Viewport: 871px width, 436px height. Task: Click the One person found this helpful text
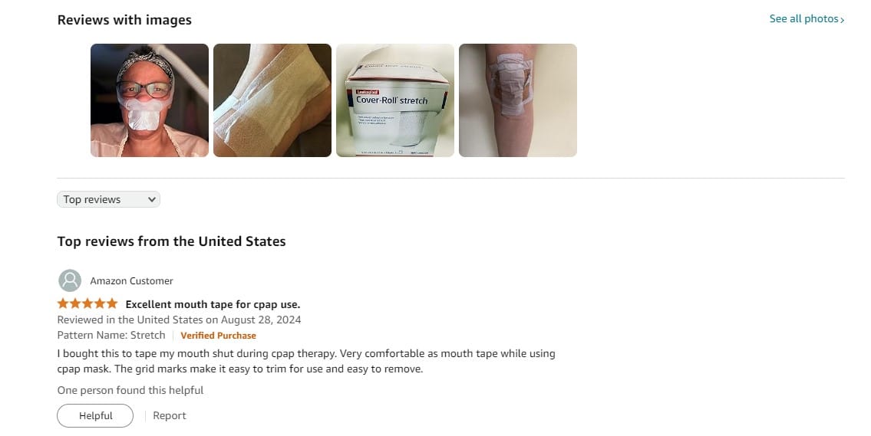[x=130, y=391]
